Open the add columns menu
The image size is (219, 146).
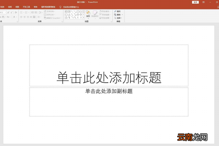click(39, 17)
